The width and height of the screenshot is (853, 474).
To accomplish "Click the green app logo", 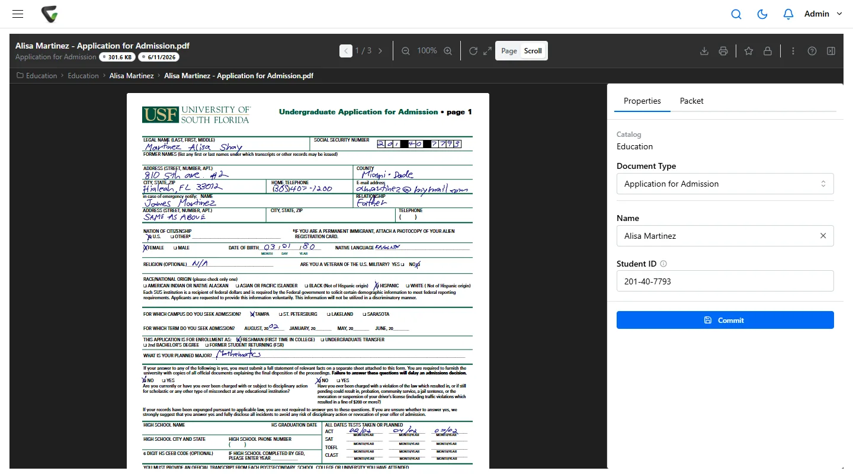I will click(50, 14).
